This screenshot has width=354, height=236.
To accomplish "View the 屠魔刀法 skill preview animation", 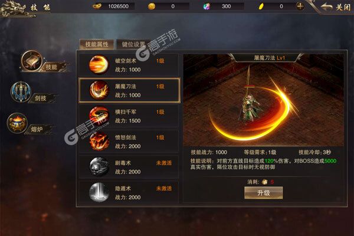I will coord(264,100).
